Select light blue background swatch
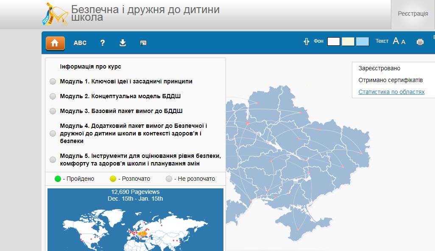This screenshot has width=435, height=251. pos(362,41)
